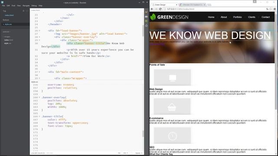
Task: Click the split view icon in sidebar header
Action: [27, 11]
